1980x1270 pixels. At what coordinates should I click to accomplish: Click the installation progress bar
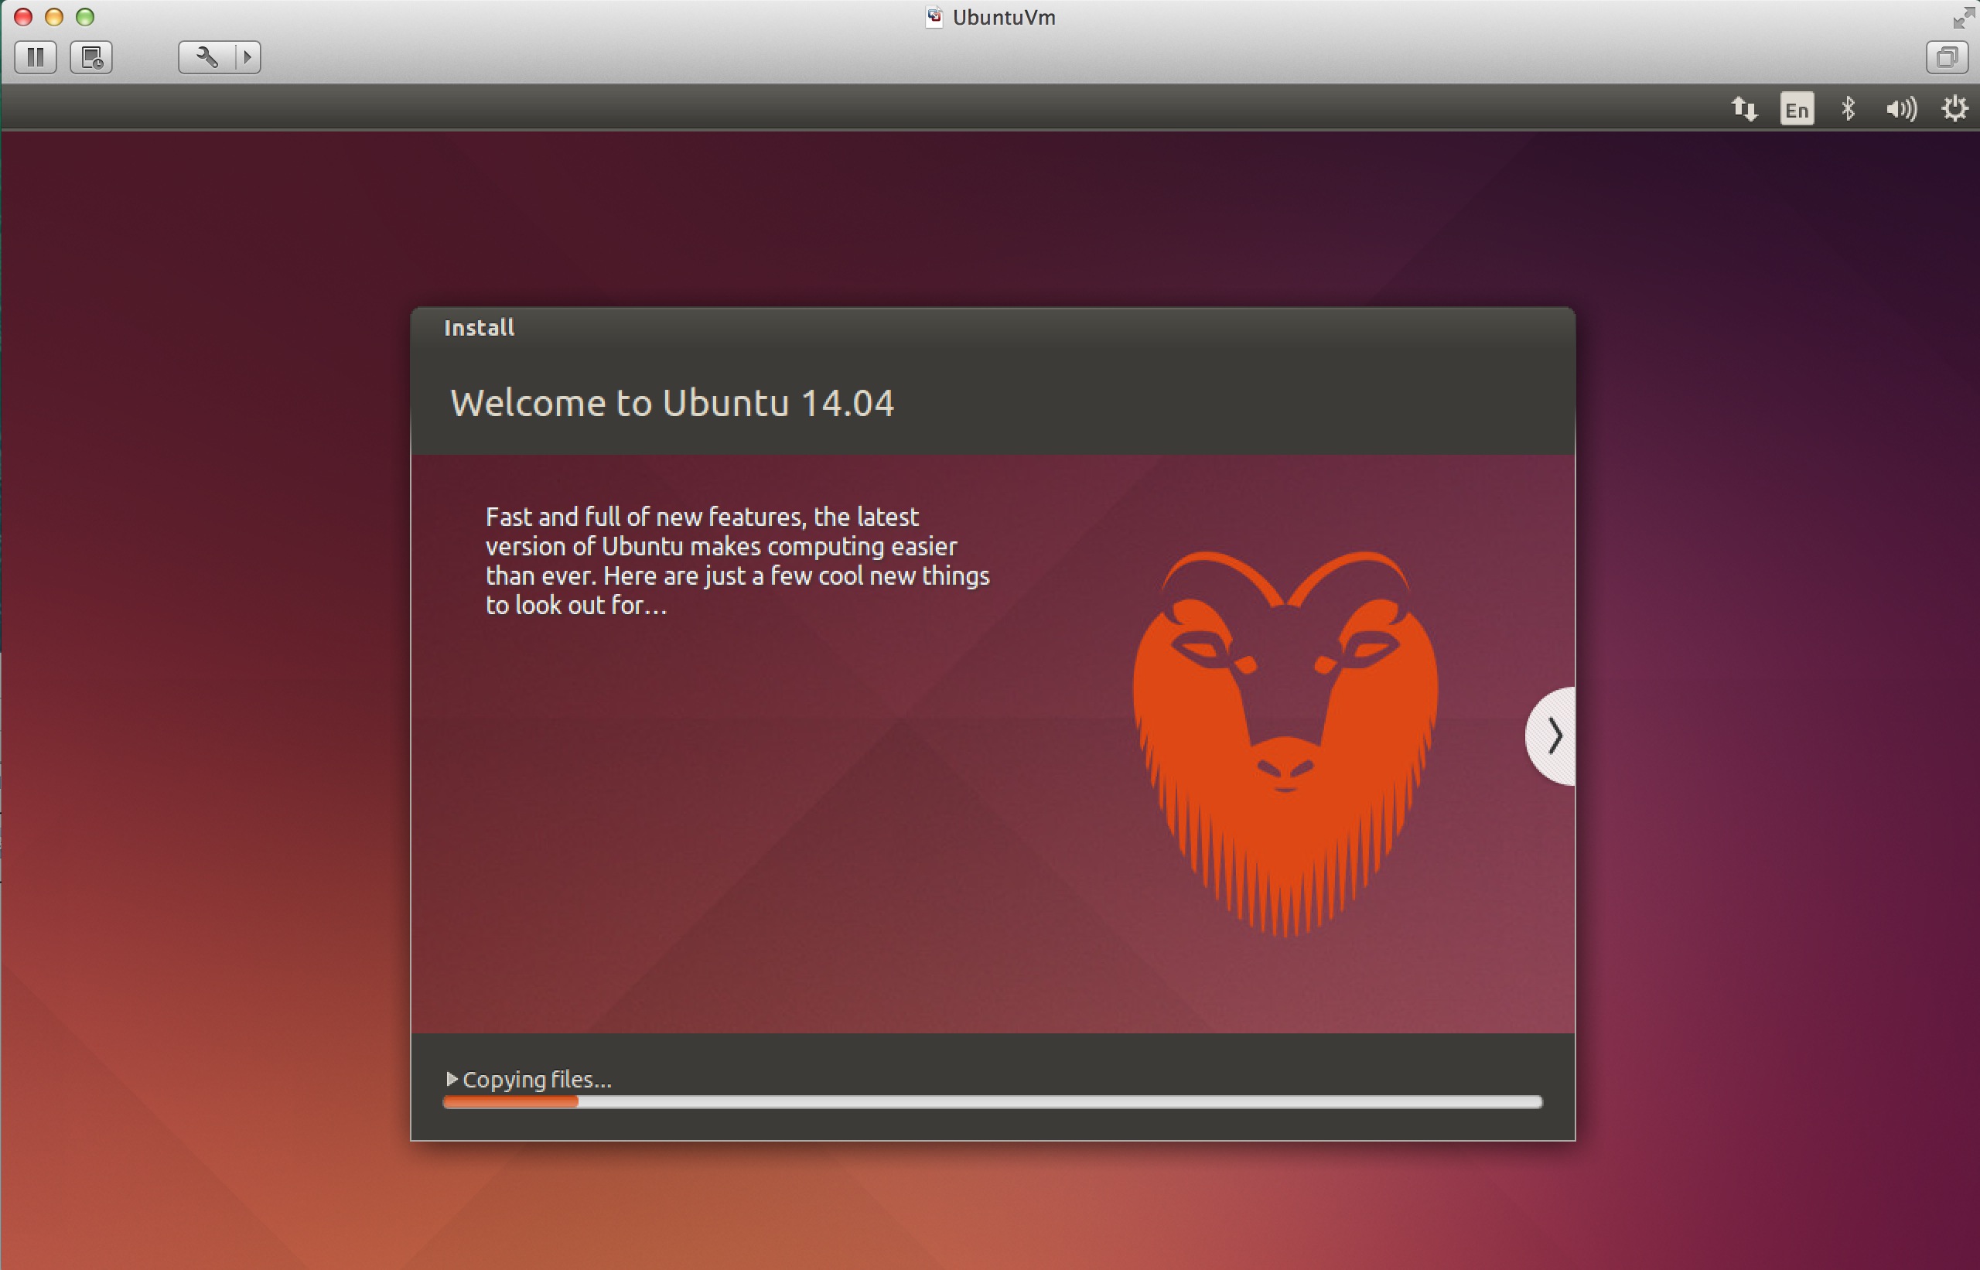992,1101
